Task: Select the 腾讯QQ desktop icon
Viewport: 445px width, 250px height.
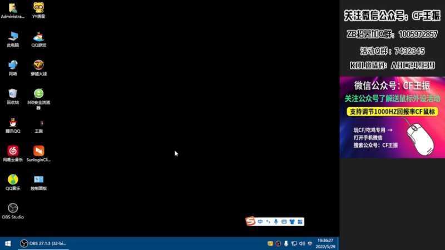Action: (13, 126)
